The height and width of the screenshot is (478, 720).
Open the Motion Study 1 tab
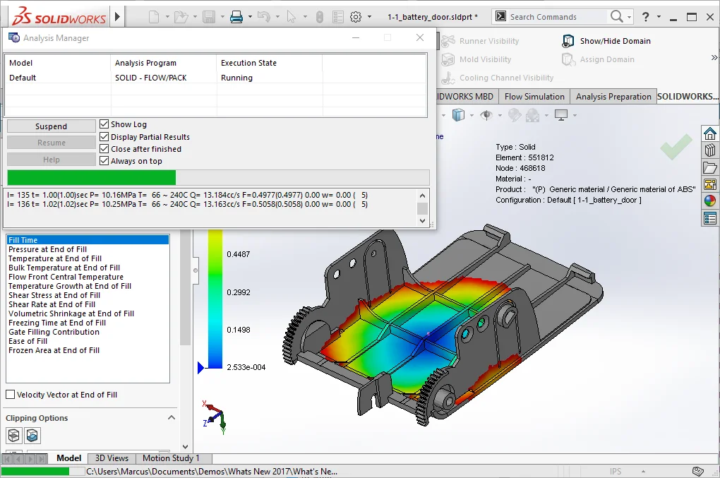(171, 458)
